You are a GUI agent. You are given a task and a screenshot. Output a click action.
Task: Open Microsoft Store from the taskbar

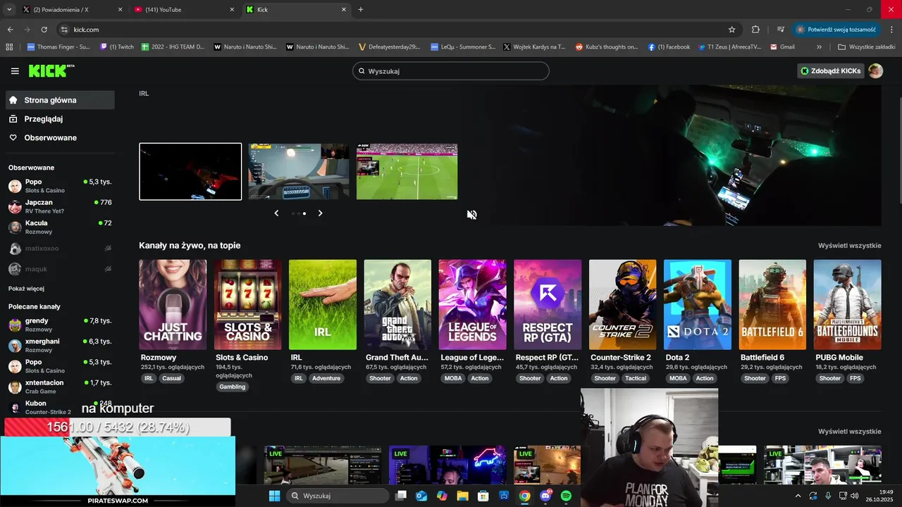point(483,496)
